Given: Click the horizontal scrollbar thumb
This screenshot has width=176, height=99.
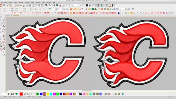Looking at the screenshot, I should 87,91.
